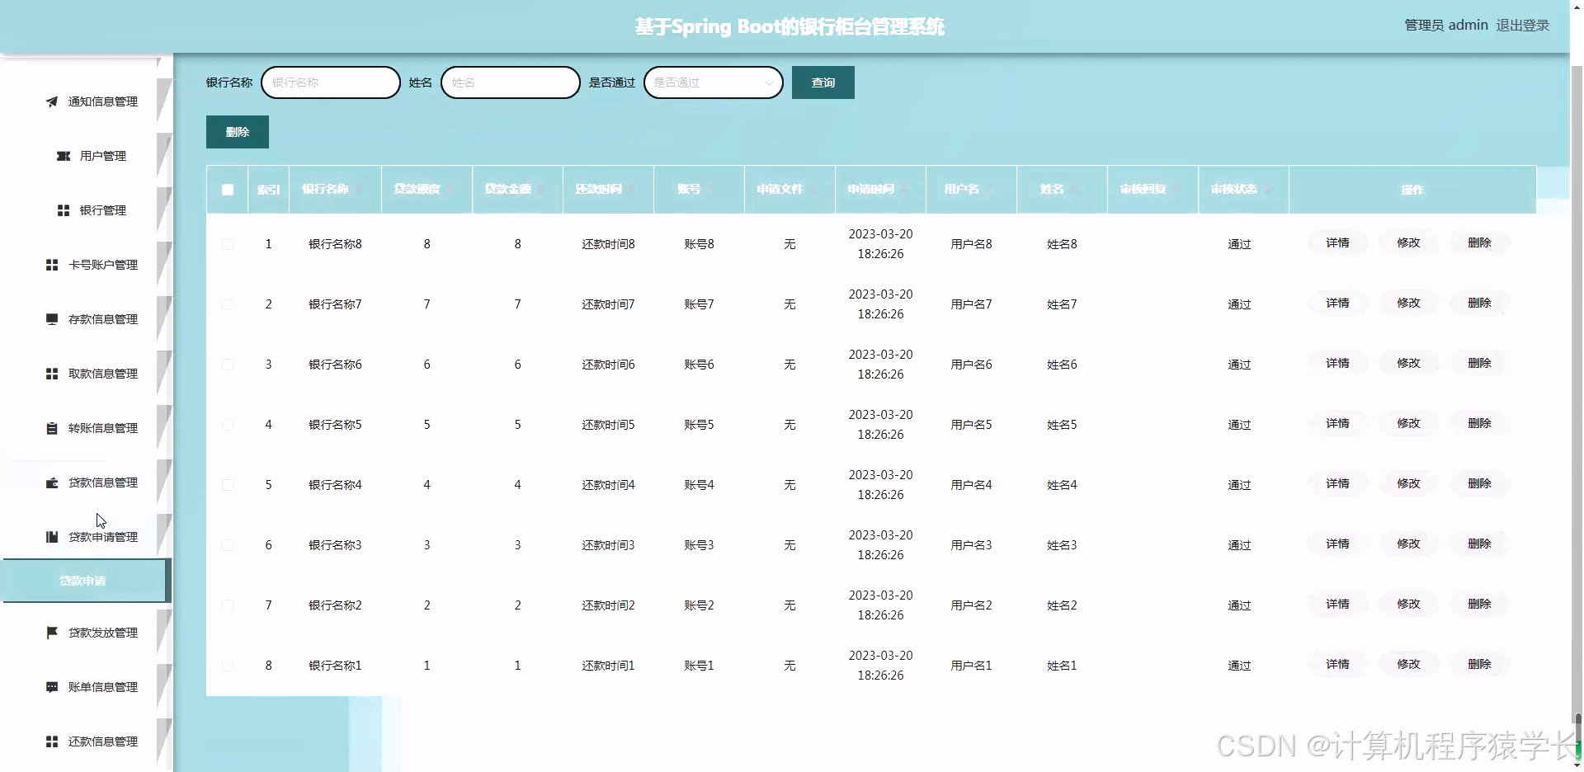1584x772 pixels.
Task: Select the 存款信息管理 speech-bubble icon
Action: point(51,318)
